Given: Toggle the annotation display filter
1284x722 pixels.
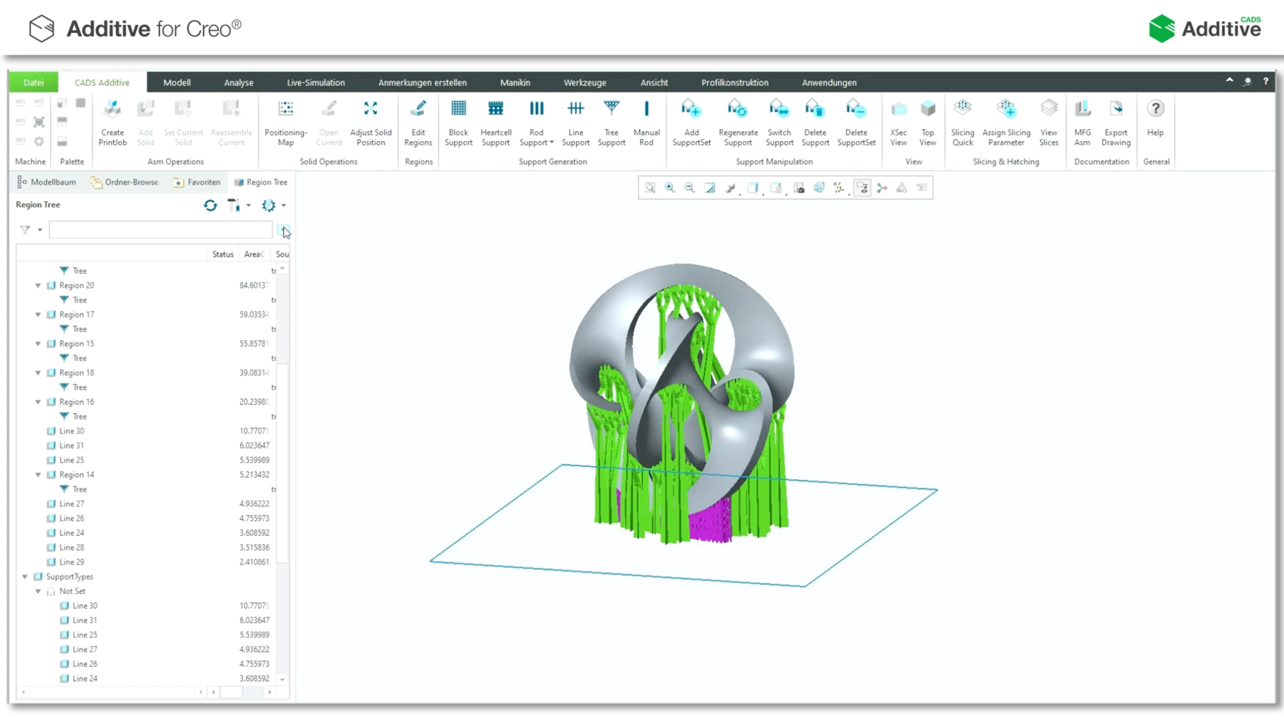Looking at the screenshot, I should click(862, 188).
